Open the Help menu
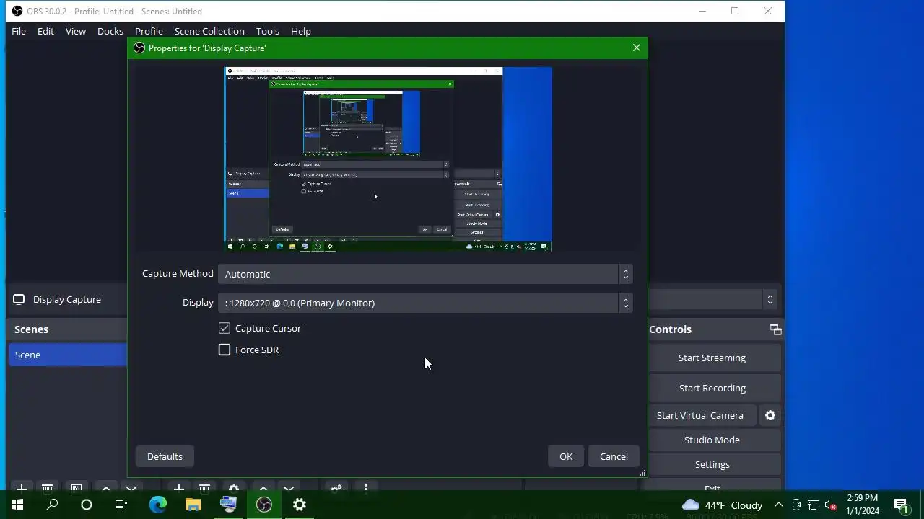Screen dimensions: 924x519 coord(301,31)
